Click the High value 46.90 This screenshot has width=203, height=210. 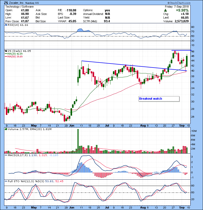pos(25,14)
